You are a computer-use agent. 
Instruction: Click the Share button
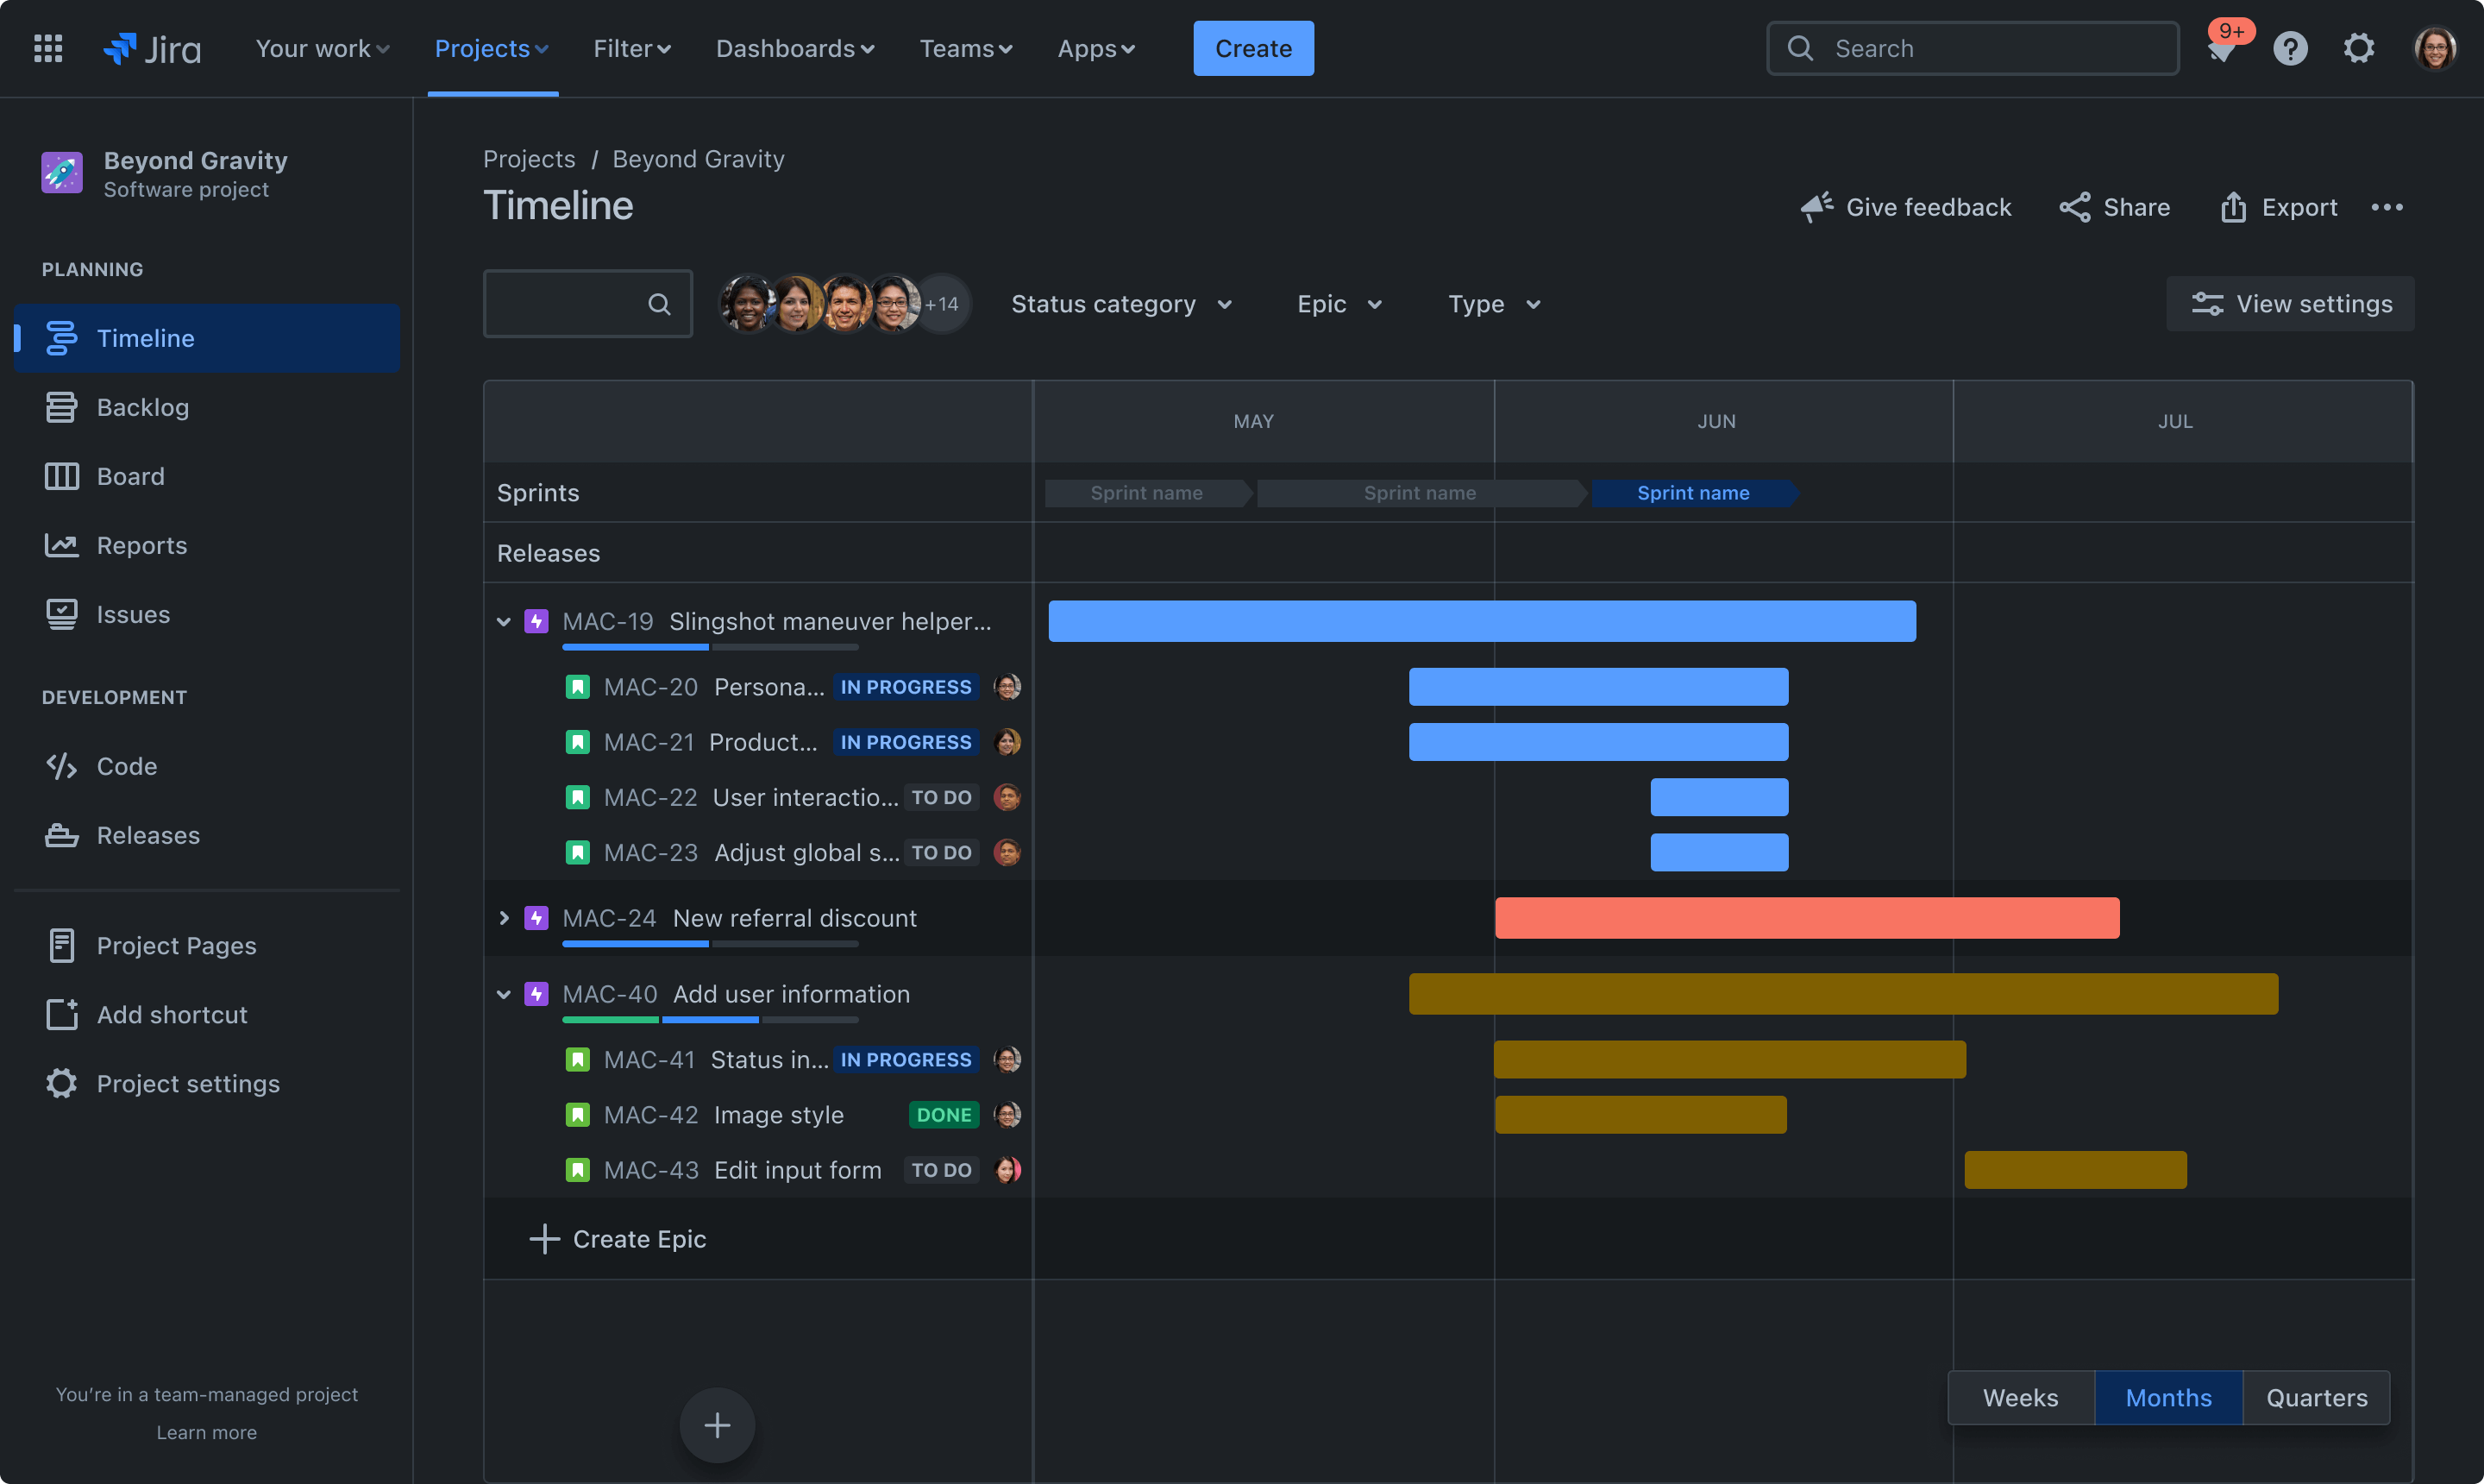click(2111, 207)
